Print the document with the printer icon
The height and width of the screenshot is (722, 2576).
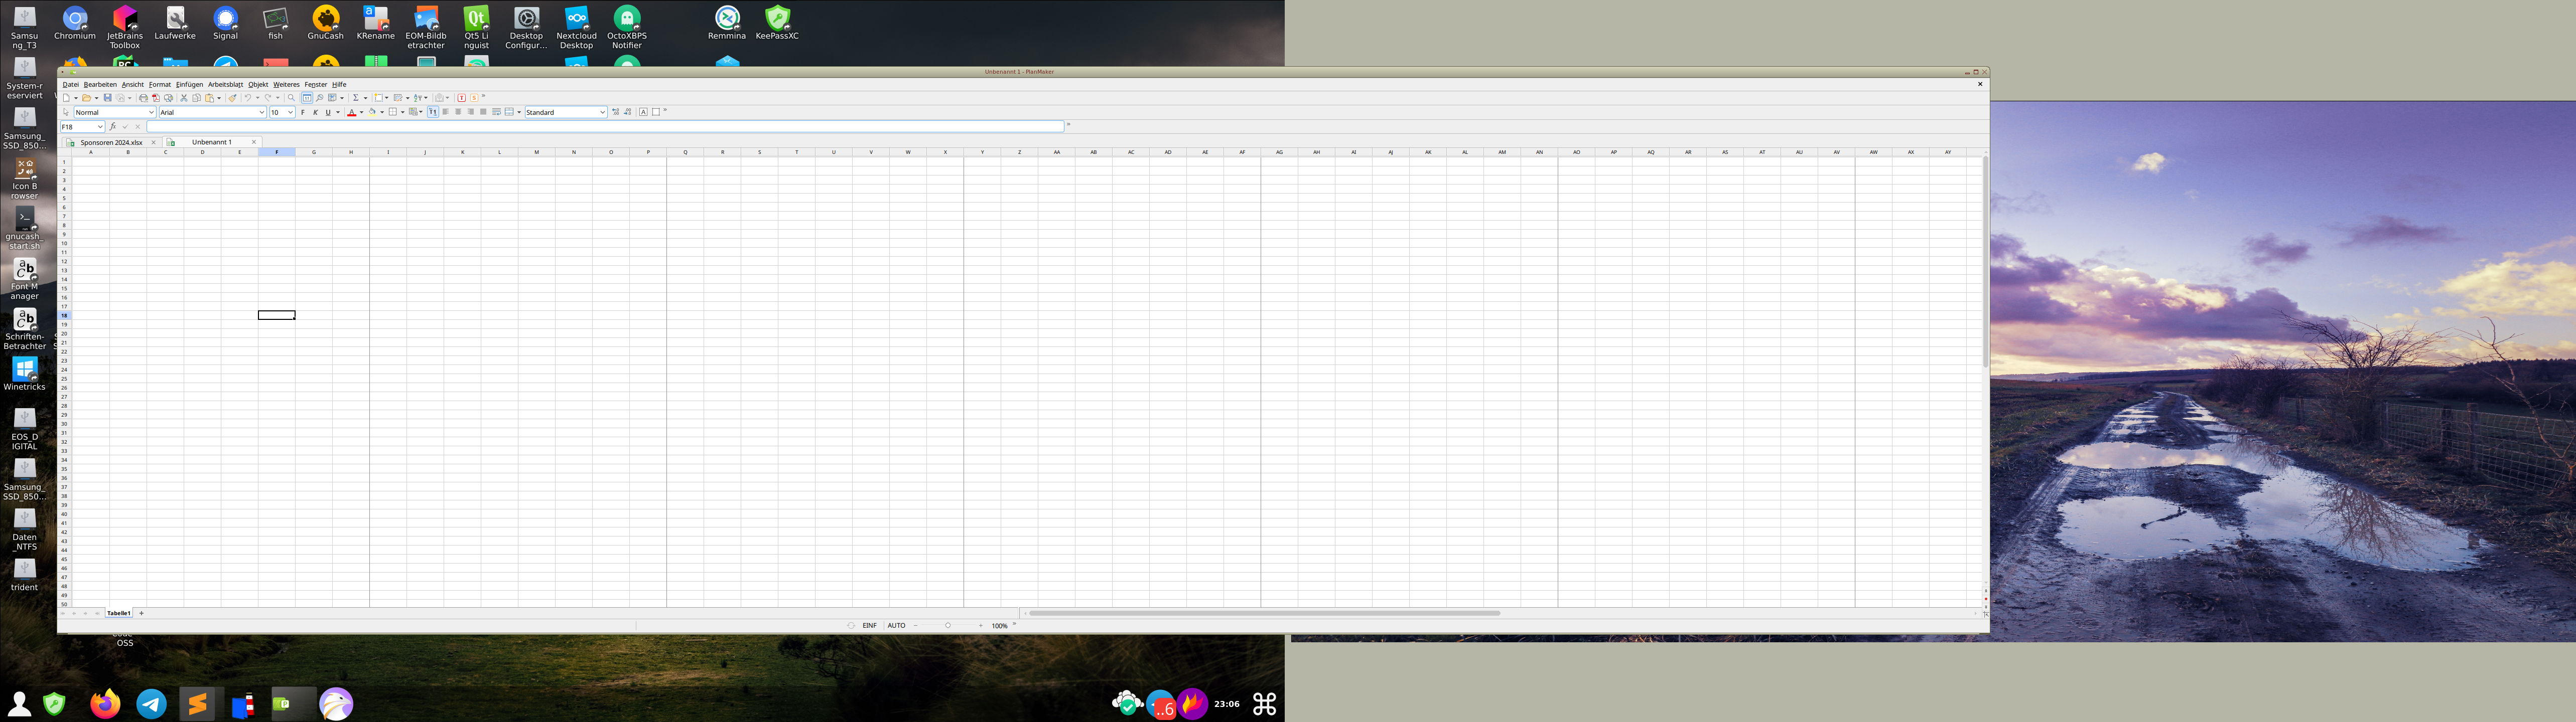tap(144, 98)
